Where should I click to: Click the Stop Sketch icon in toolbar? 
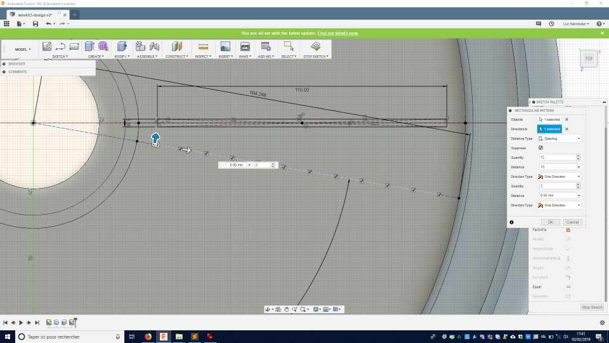(316, 46)
